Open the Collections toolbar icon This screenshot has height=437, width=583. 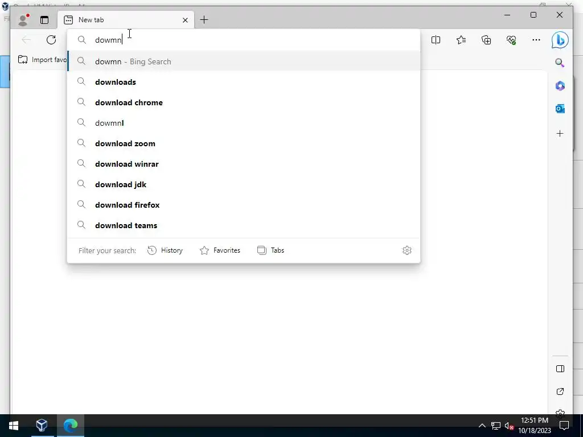486,40
